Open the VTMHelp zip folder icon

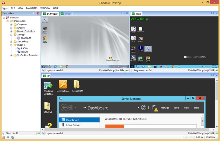coord(48,108)
